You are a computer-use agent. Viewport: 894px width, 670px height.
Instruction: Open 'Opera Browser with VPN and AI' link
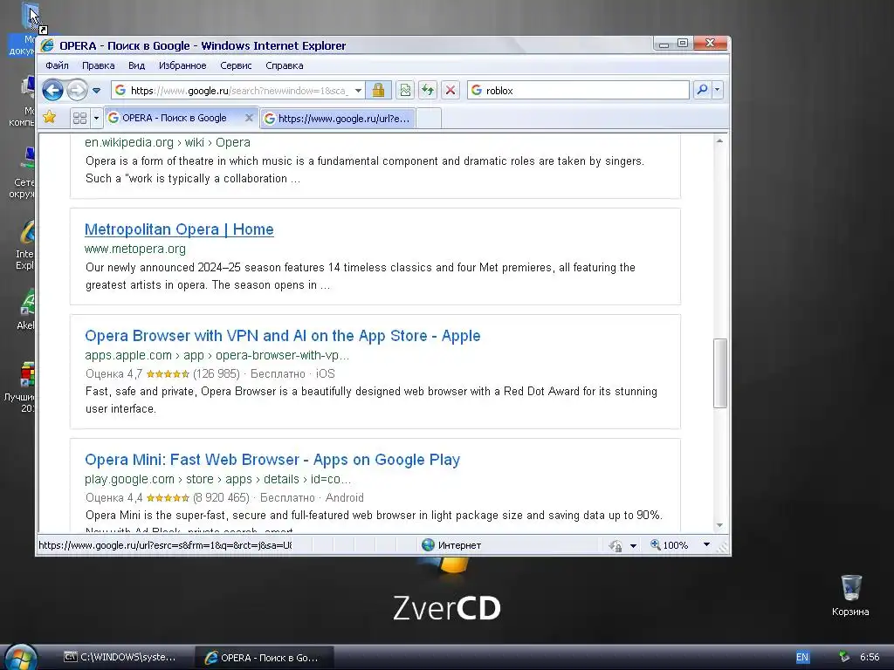pyautogui.click(x=282, y=336)
